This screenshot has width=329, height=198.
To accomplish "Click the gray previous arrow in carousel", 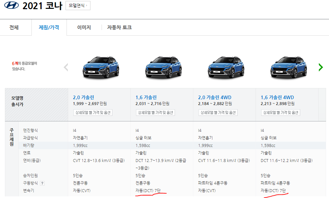I will point(66,67).
